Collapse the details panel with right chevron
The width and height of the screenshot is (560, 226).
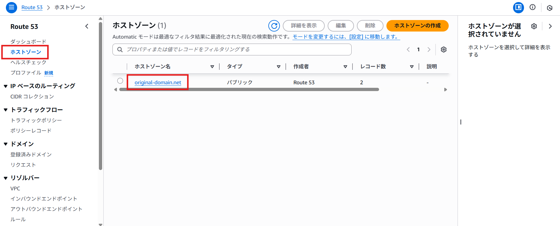(550, 26)
